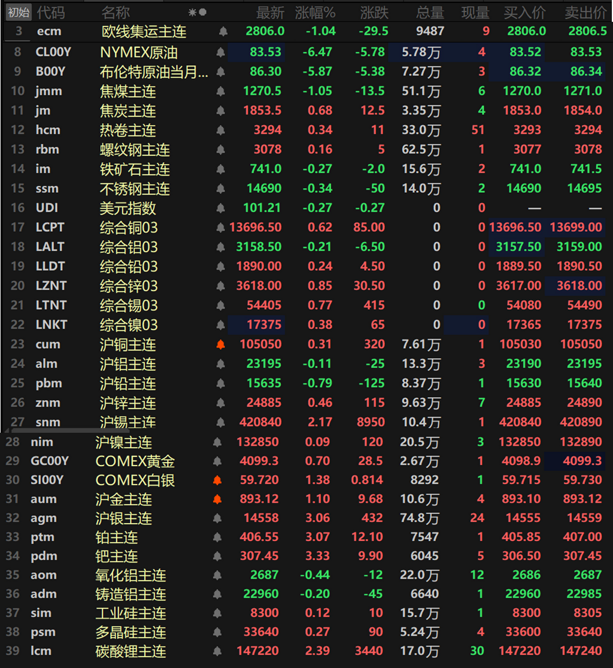The image size is (613, 668).
Task: Click the bell icon for 沪铝主连
Action: (220, 364)
